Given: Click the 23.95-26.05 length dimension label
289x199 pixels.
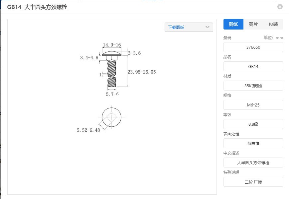Looking at the screenshot, I should [142, 72].
